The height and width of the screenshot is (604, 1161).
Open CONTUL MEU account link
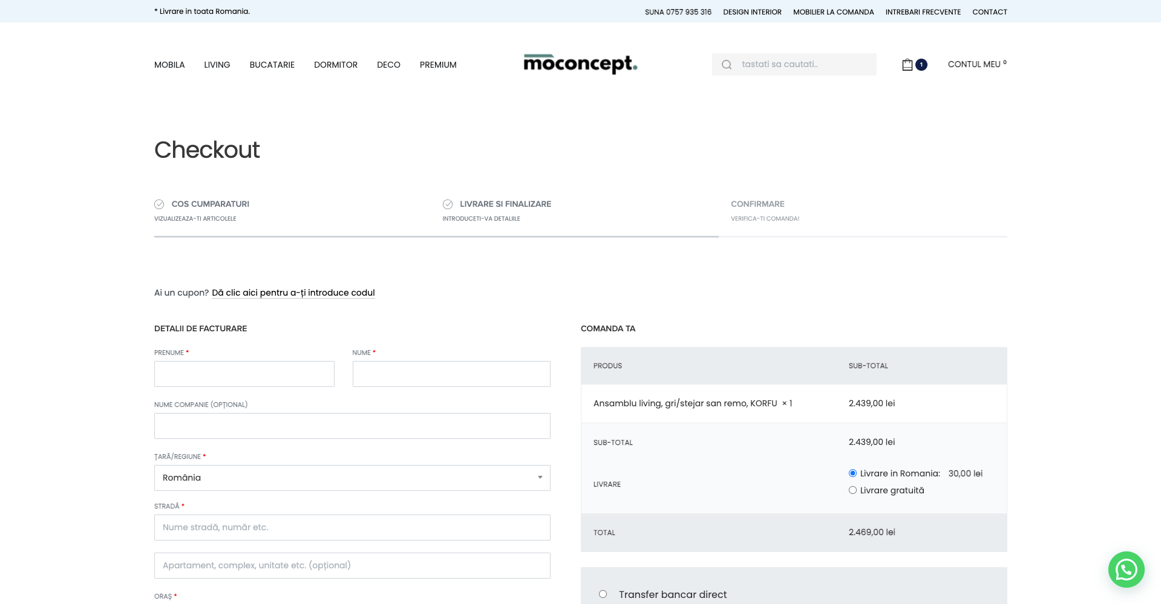click(977, 64)
